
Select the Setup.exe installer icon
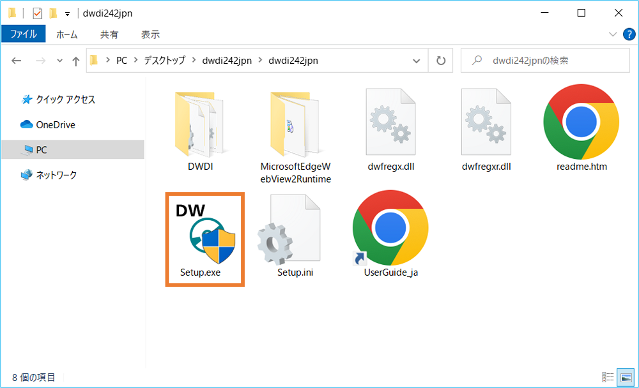(x=205, y=239)
